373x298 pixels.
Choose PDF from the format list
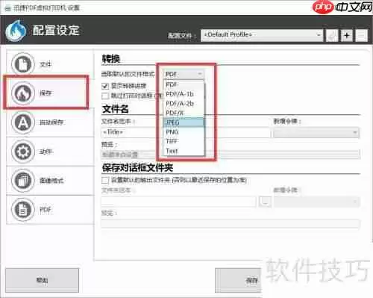[x=184, y=84]
